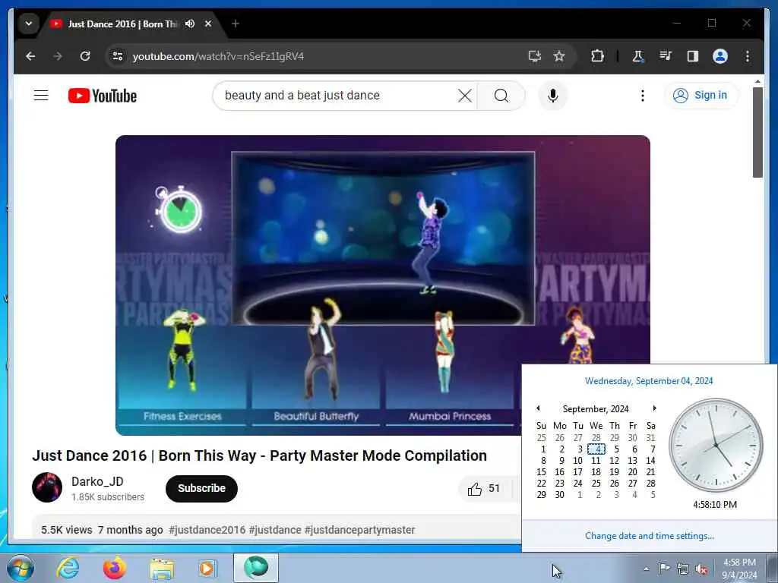Like the video with thumbs up

click(x=483, y=489)
